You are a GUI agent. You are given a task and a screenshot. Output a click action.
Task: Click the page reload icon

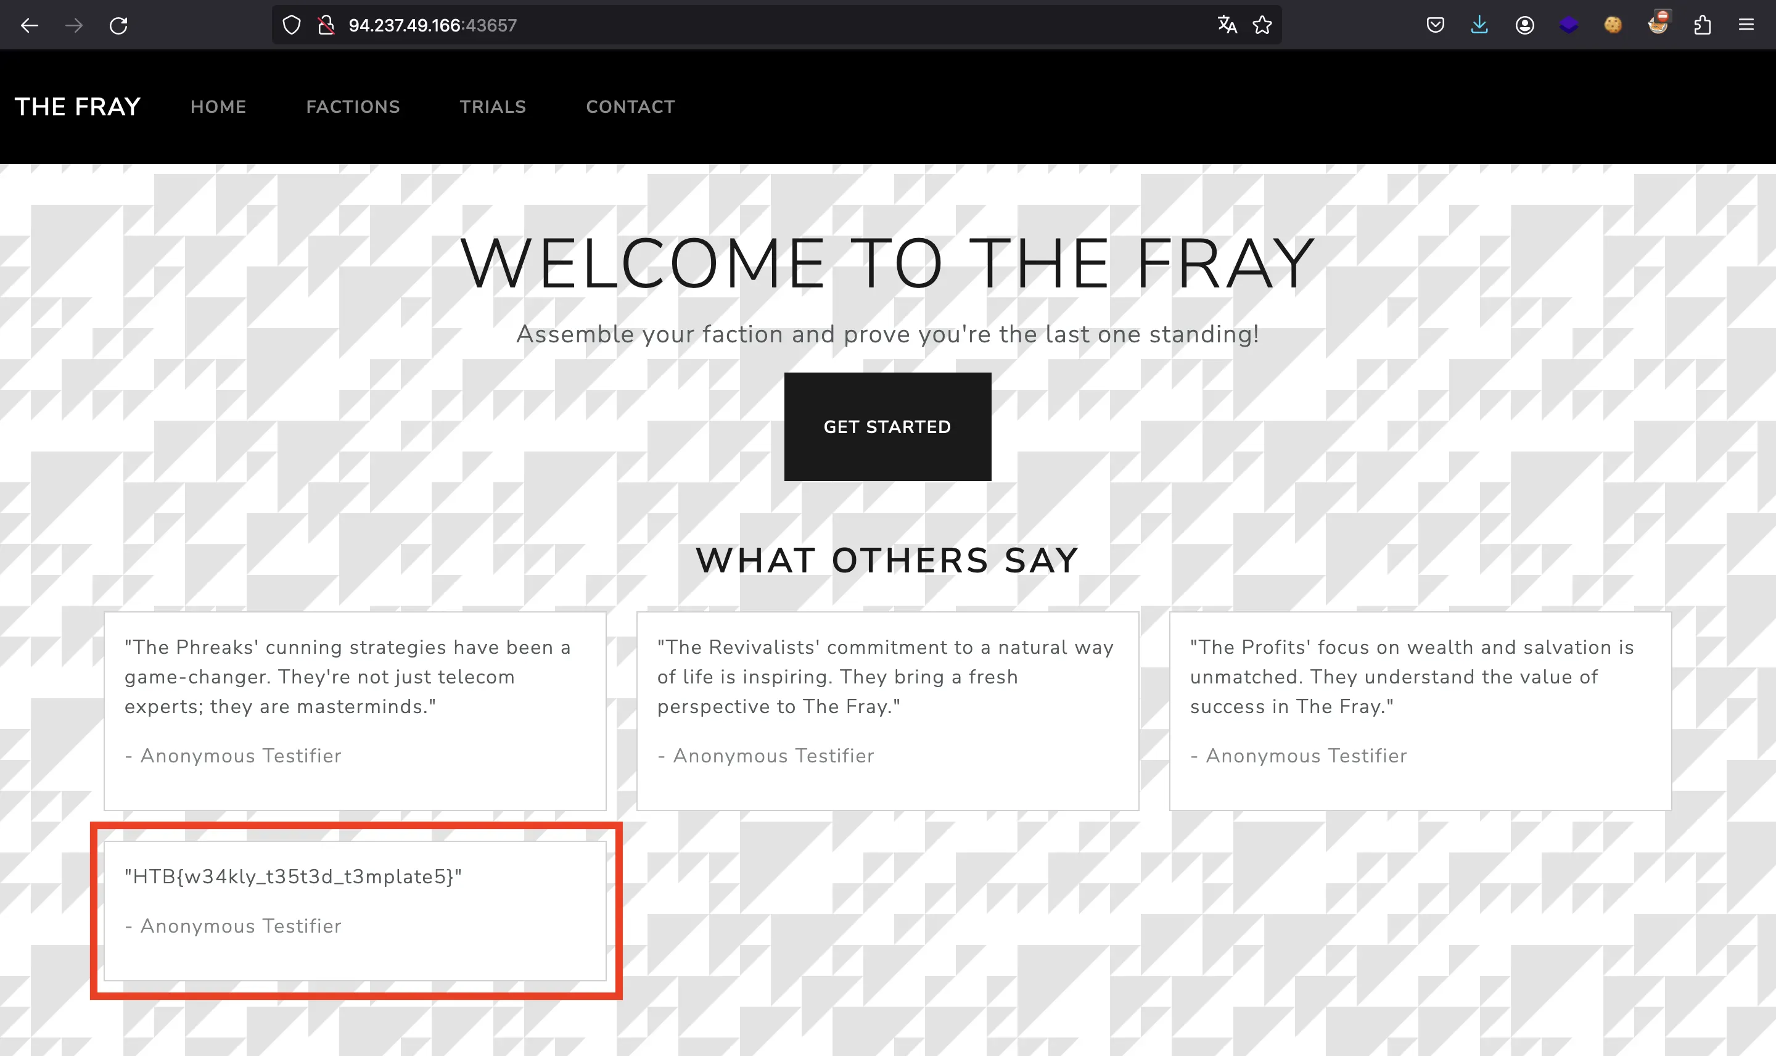[x=118, y=24]
